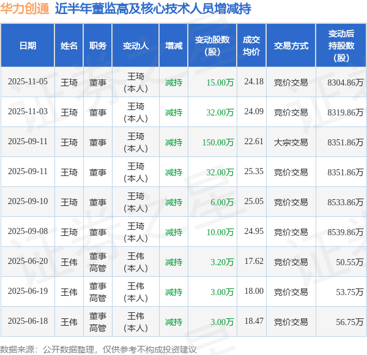Click the 日期 column header
The width and height of the screenshot is (367, 355).
(28, 45)
